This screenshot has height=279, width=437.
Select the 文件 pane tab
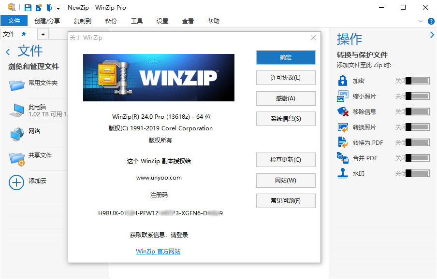(x=19, y=34)
